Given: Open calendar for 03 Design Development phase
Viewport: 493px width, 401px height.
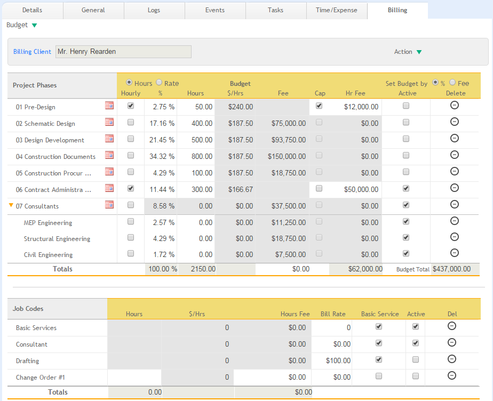Looking at the screenshot, I should [109, 139].
